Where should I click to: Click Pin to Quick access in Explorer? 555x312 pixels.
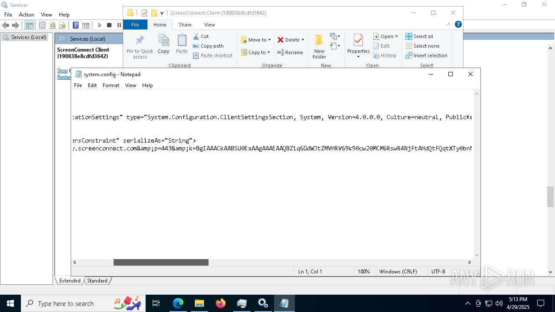pyautogui.click(x=140, y=47)
